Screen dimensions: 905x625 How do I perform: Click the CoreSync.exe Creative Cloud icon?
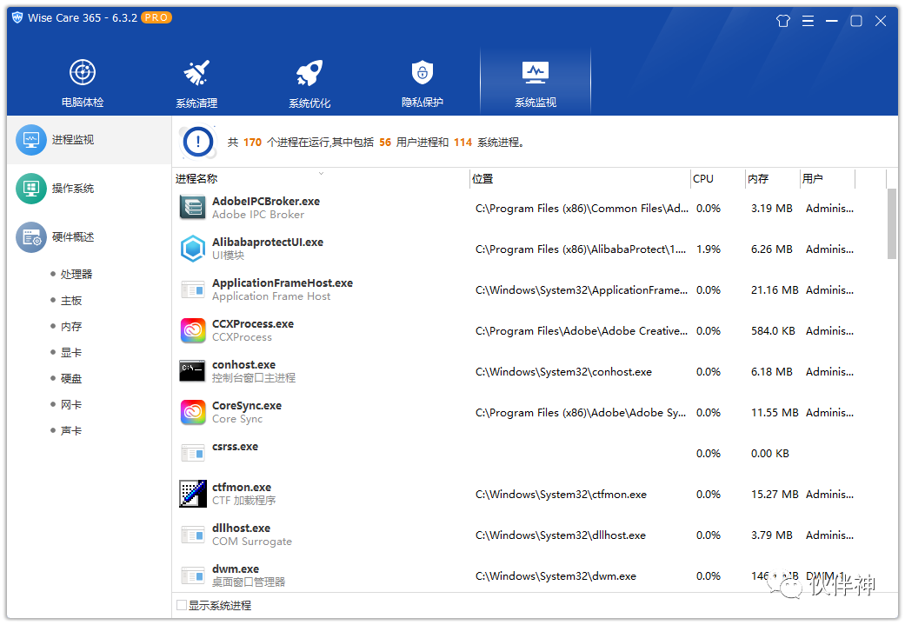(193, 412)
